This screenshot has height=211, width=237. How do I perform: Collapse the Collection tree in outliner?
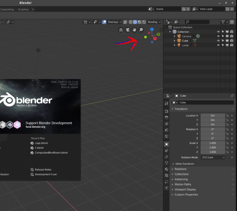click(x=170, y=32)
